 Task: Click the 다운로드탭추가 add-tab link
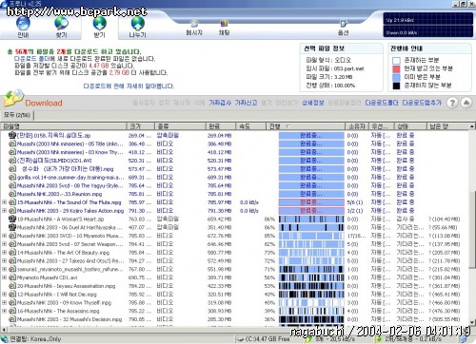(422, 103)
